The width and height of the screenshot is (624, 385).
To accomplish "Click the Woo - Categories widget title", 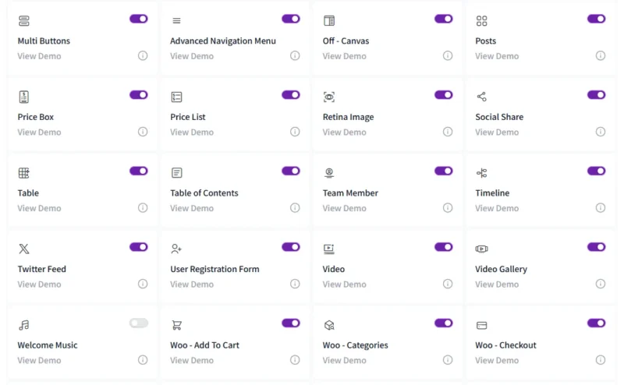I will (356, 345).
